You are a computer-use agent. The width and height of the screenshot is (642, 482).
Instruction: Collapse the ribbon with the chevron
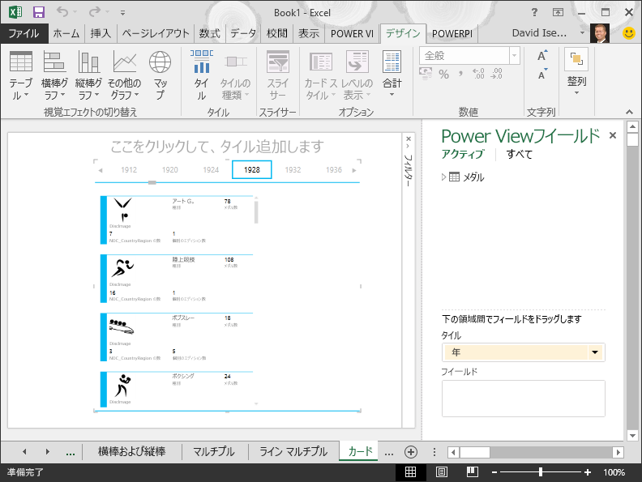pos(629,112)
